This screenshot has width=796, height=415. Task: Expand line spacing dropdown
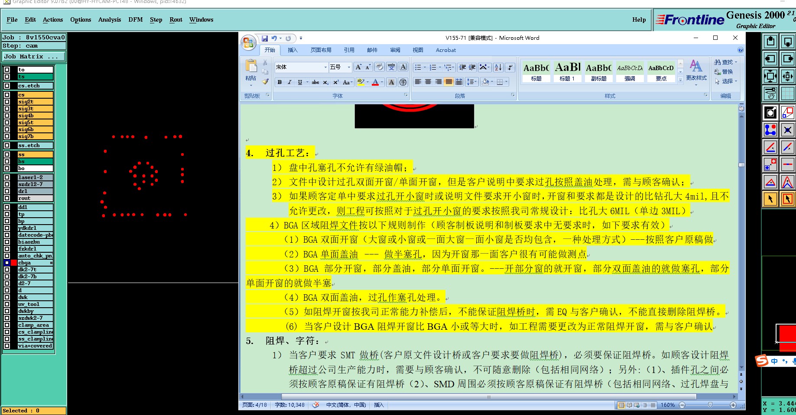click(476, 82)
